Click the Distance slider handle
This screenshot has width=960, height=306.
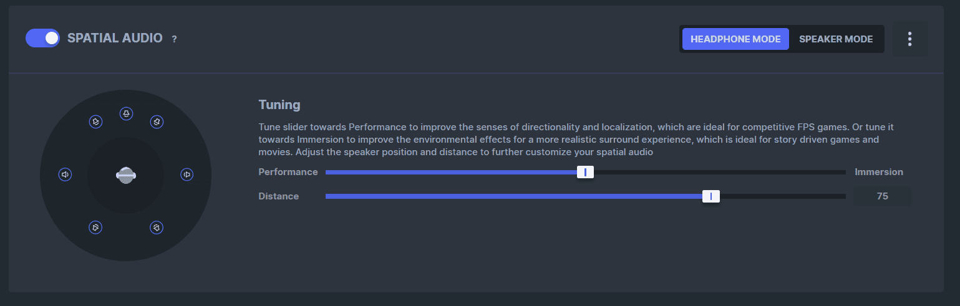point(710,196)
